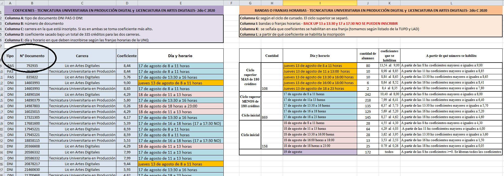504x176 pixels.
Task: Select the purple COEFICIENES title banner
Action: pos(114,10)
